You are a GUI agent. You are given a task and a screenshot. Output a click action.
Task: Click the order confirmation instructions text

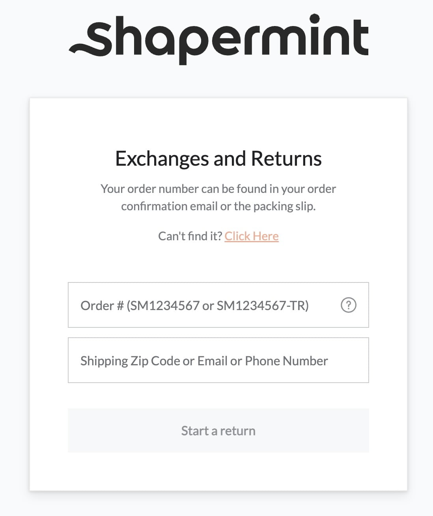point(218,197)
